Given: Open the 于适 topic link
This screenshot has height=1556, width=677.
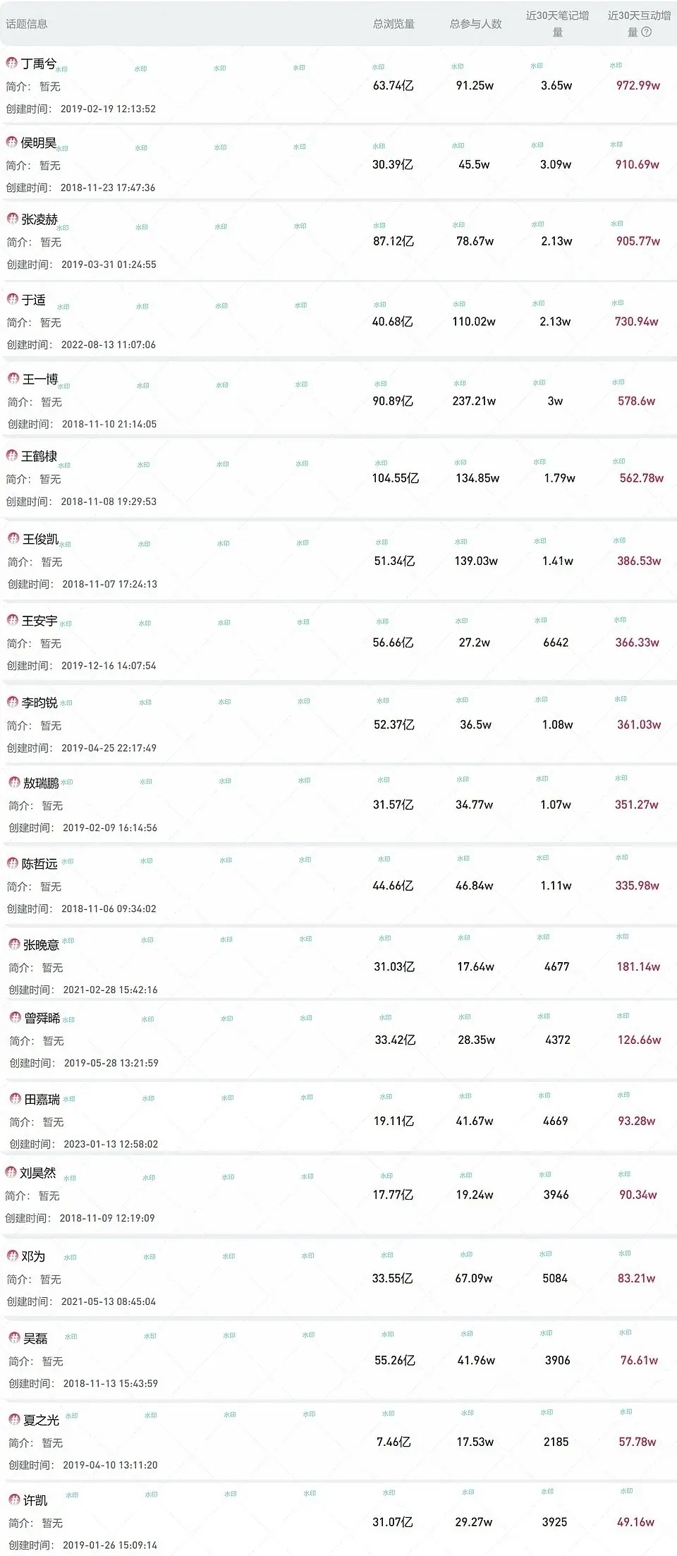Looking at the screenshot, I should 34,300.
